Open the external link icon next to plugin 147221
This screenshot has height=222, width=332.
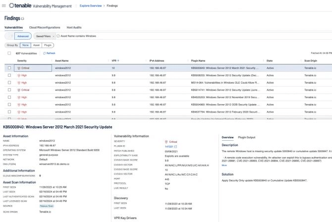click(x=176, y=147)
